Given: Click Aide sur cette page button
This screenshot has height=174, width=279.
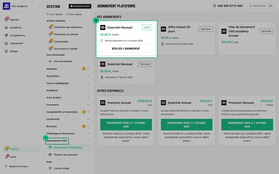Looking at the screenshot, I should click(228, 6).
